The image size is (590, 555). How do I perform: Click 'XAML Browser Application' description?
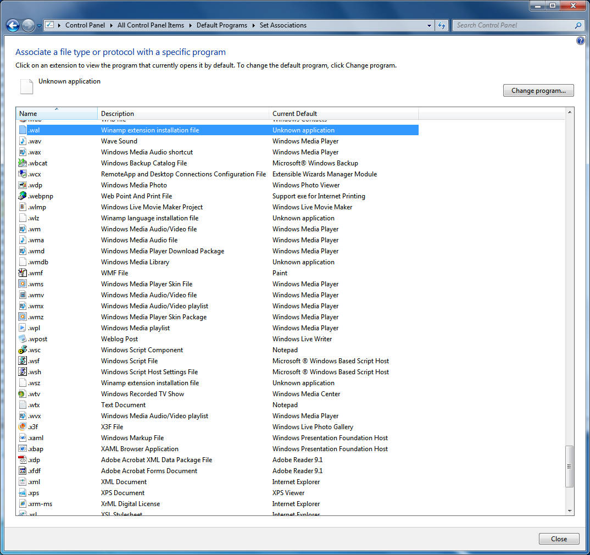[140, 449]
